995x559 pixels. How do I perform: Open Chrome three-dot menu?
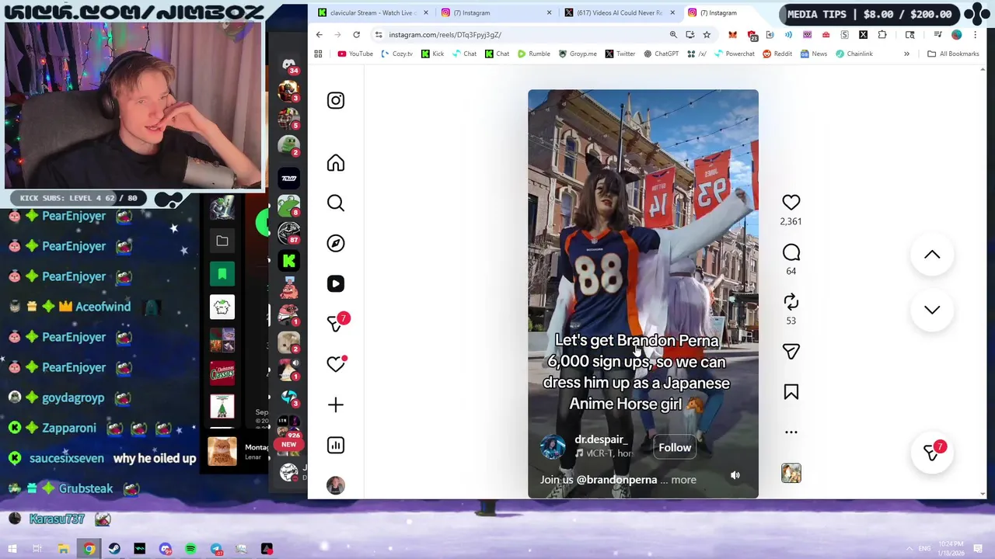975,34
